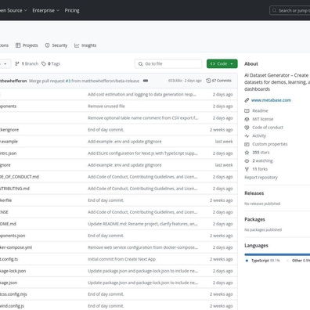Click the search or jump to field

click(x=290, y=11)
